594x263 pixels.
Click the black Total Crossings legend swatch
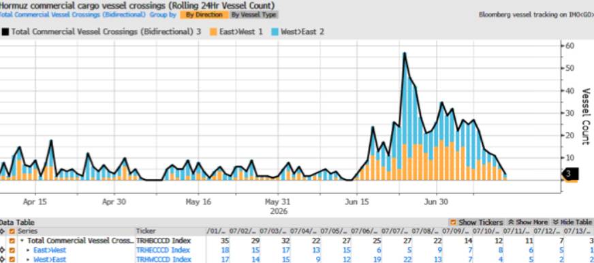[5, 32]
